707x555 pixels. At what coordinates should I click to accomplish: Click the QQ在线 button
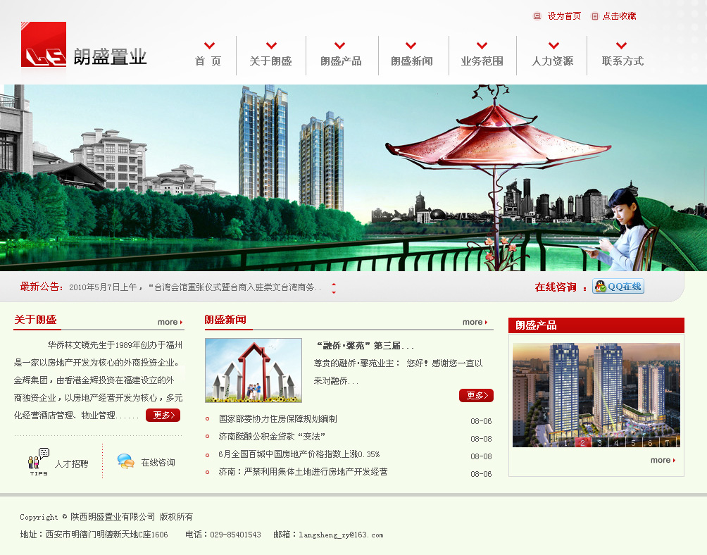coord(618,286)
